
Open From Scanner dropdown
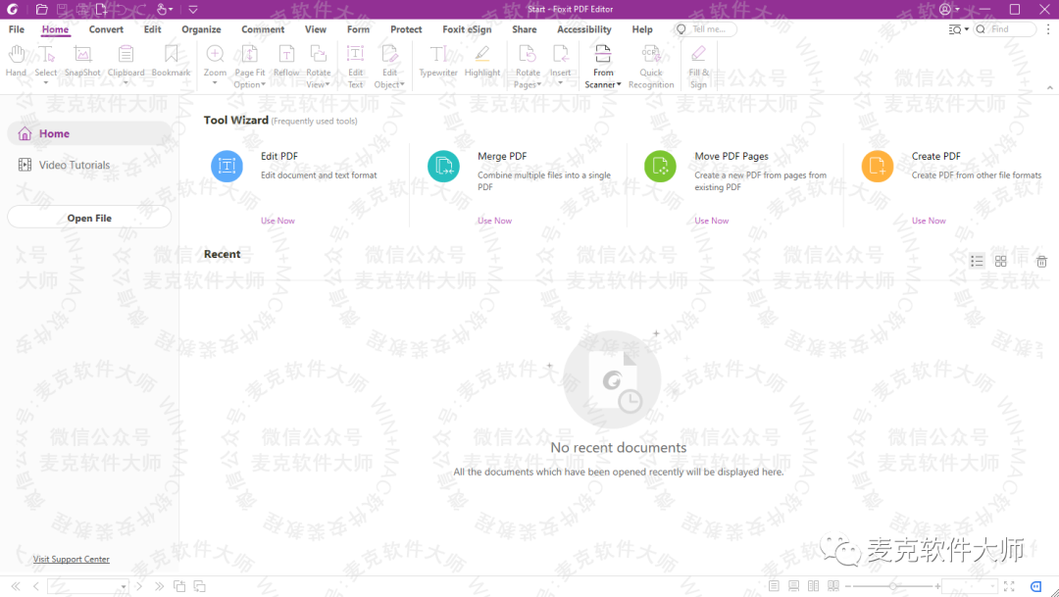click(x=619, y=84)
